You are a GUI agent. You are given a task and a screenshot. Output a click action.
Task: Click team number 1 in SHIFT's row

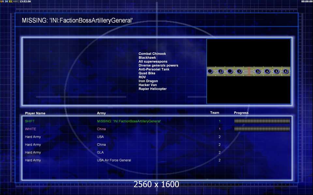[219, 121]
